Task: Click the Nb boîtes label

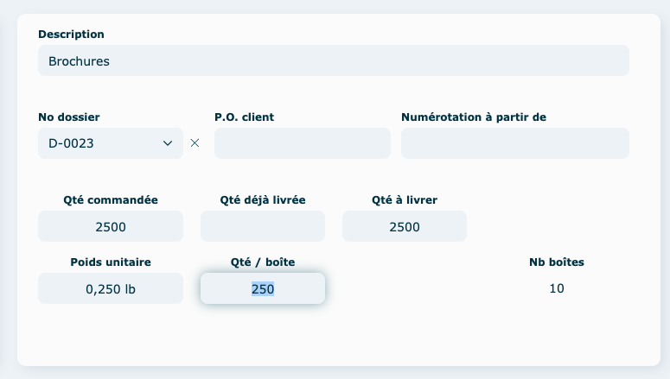Action: 556,262
